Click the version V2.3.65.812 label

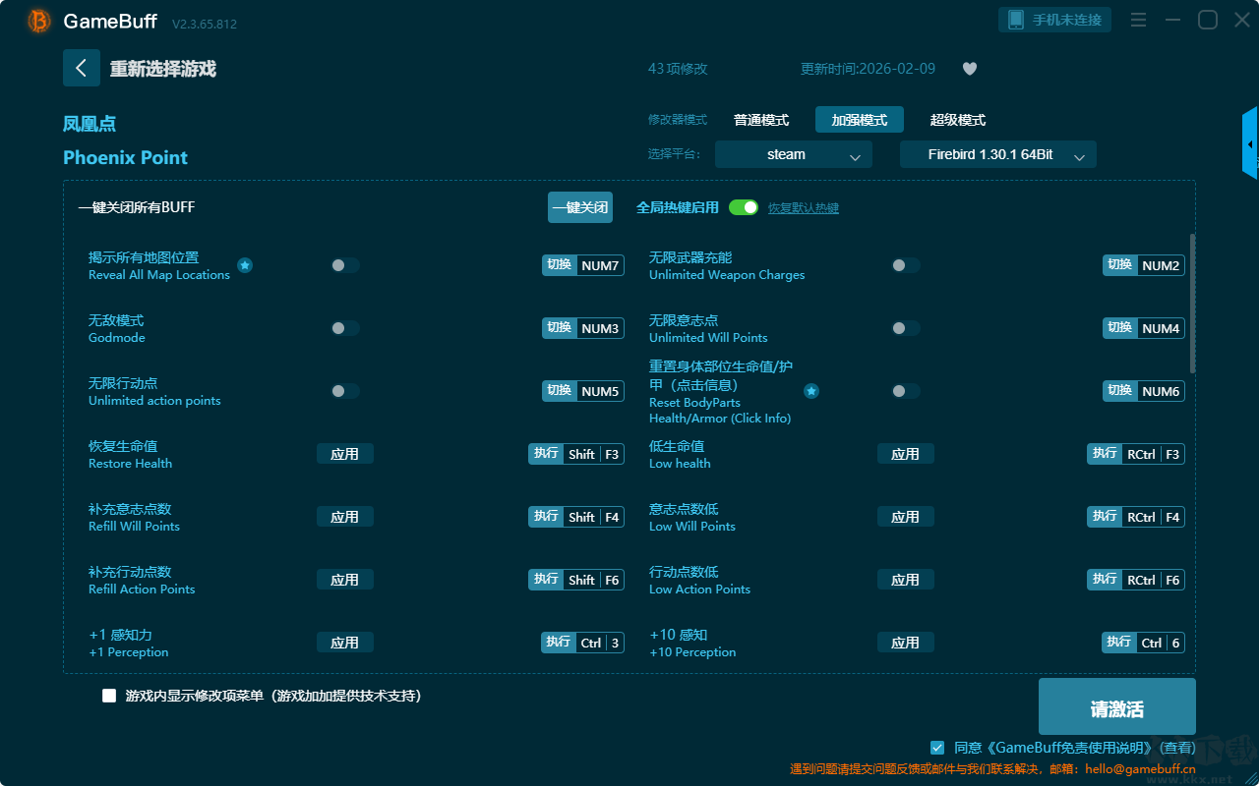click(x=205, y=24)
